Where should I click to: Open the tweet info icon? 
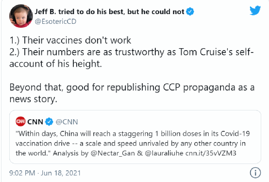255,173
